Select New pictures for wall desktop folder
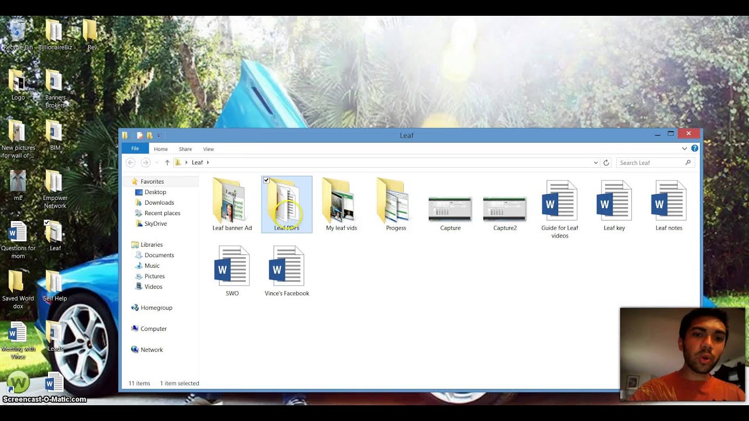Viewport: 749px width, 421px height. click(x=18, y=139)
